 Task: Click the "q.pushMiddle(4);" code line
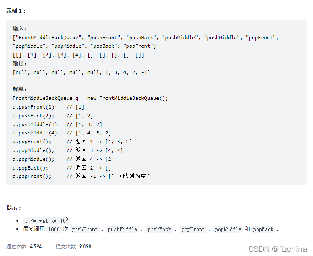[x=36, y=133]
